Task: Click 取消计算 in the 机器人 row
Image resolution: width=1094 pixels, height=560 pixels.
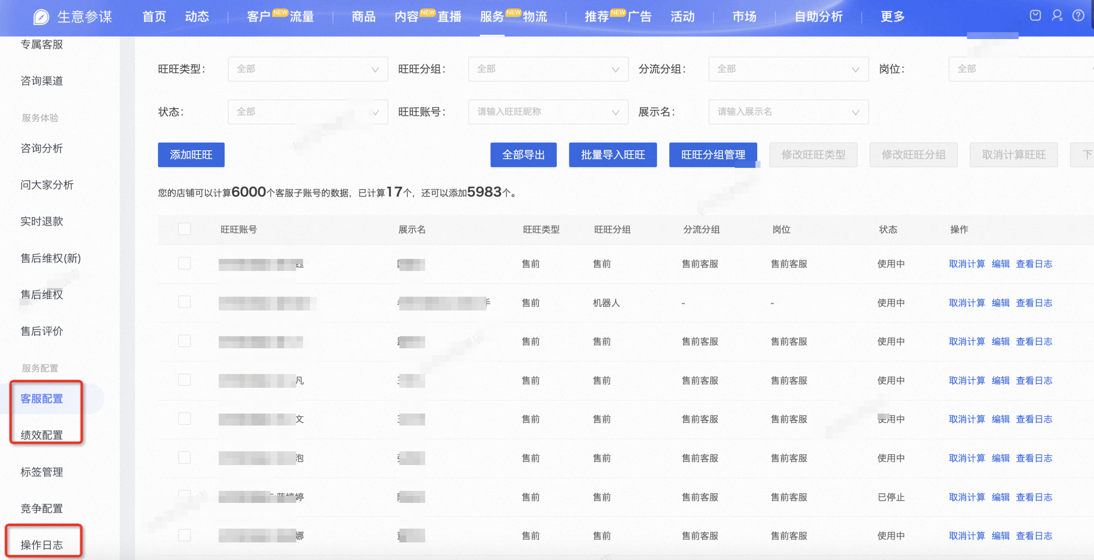Action: click(x=967, y=303)
